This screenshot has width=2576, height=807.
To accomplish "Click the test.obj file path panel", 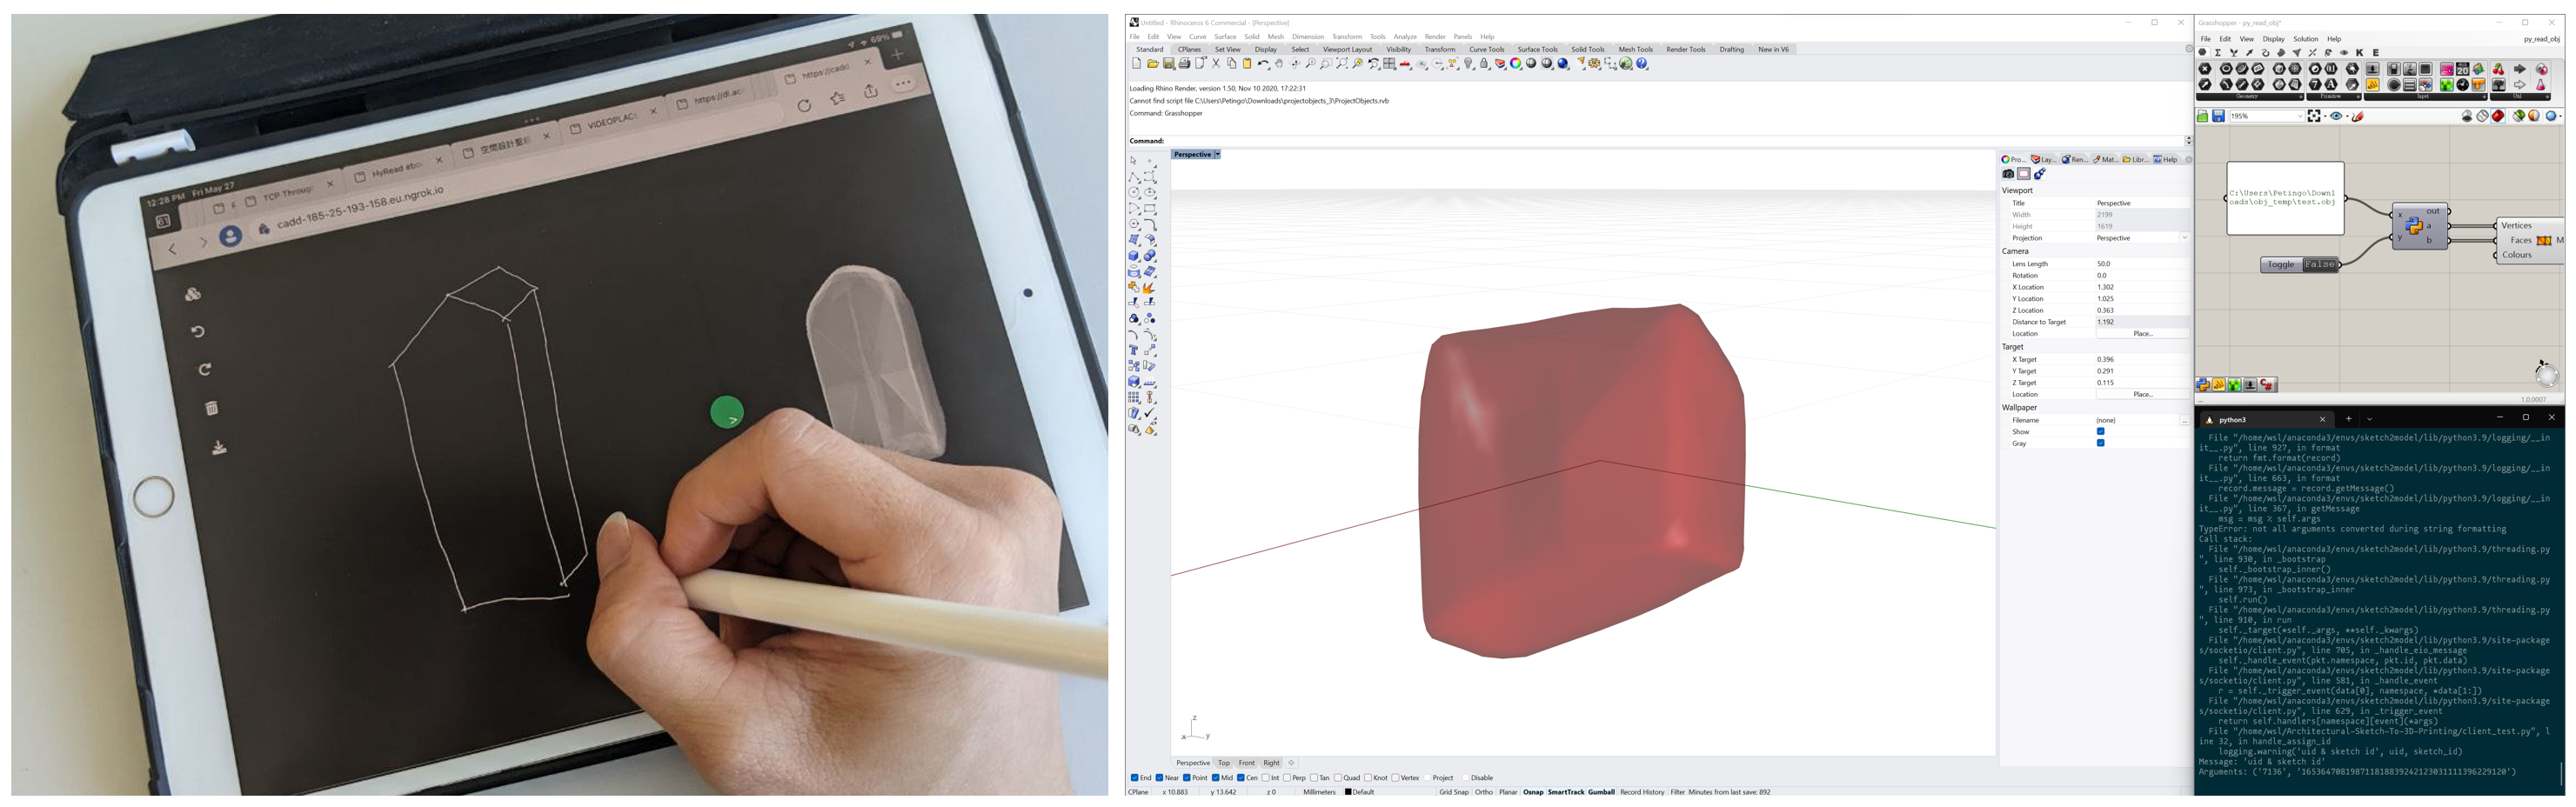I will (2285, 198).
